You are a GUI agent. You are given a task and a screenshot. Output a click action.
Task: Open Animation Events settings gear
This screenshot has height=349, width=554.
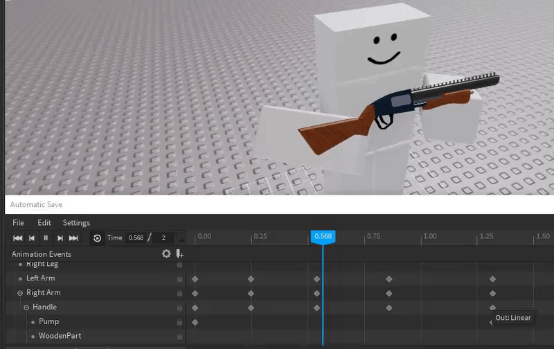point(166,253)
